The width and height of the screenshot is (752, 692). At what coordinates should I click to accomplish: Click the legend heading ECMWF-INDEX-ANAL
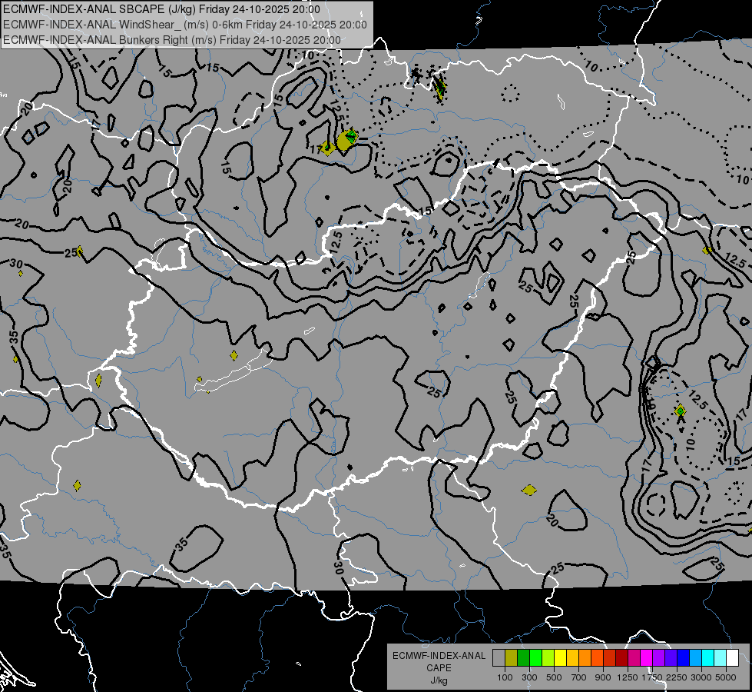pyautogui.click(x=439, y=656)
